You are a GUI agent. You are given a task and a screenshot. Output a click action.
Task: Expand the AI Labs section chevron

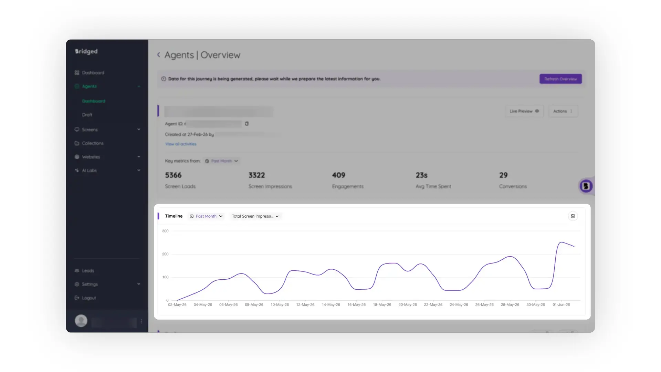(139, 170)
